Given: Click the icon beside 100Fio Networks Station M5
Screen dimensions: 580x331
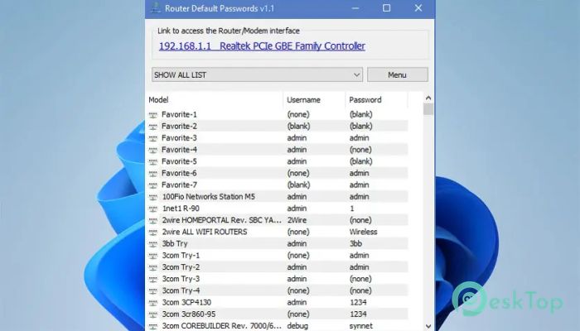Looking at the screenshot, I should coord(152,197).
